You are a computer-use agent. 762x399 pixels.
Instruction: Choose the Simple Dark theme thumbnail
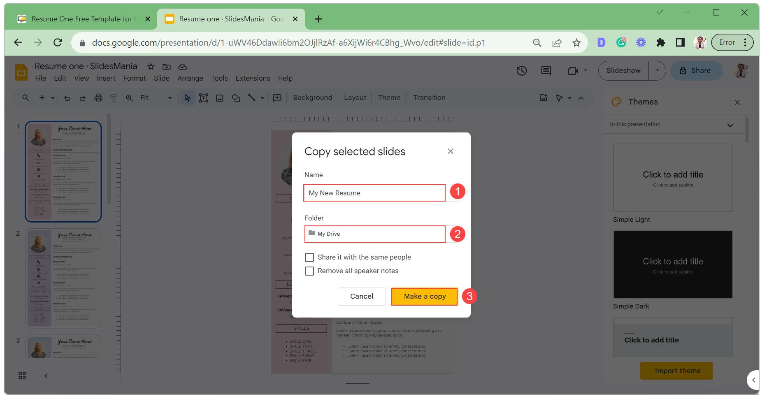click(x=673, y=264)
